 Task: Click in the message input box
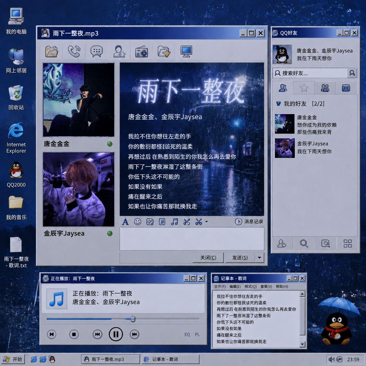(192, 239)
